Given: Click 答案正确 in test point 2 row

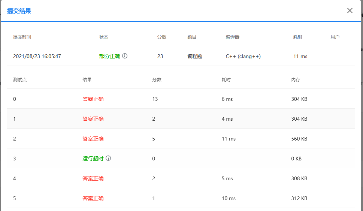Looking at the screenshot, I should point(93,139).
